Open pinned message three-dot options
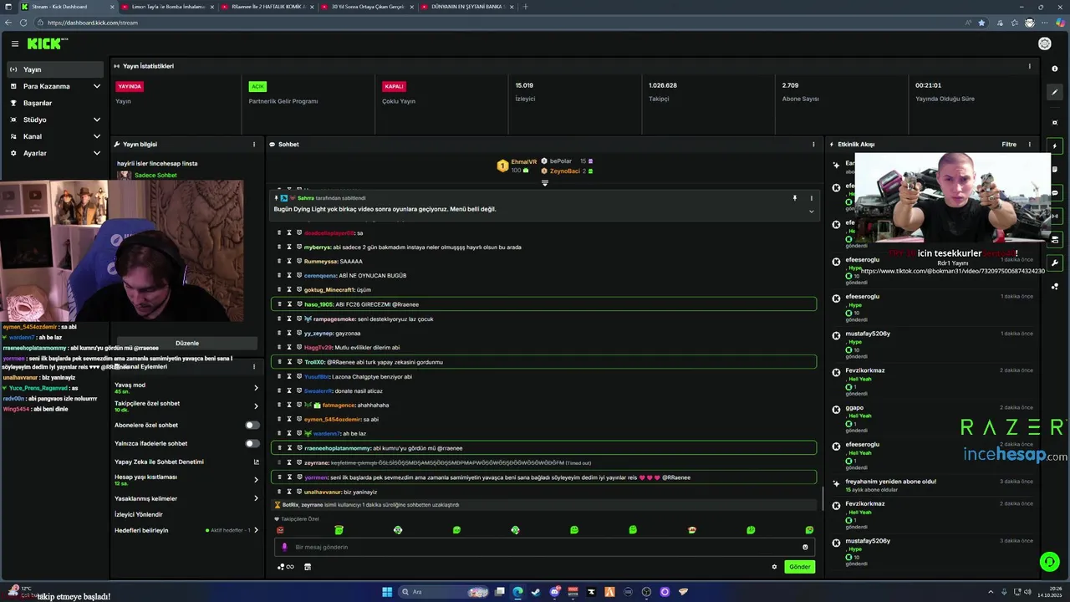Viewport: 1070px width, 602px height. [x=811, y=198]
